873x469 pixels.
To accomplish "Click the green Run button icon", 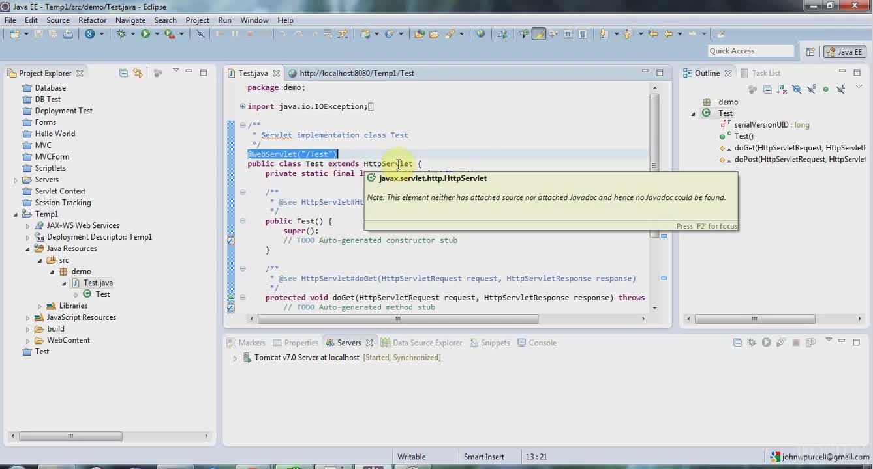I will [x=145, y=34].
